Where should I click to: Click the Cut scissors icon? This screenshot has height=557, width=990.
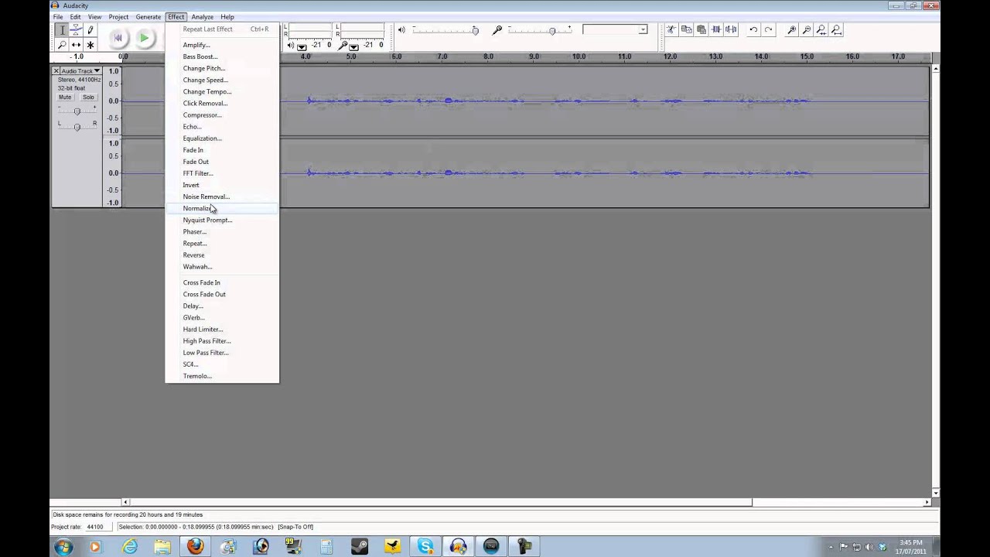click(x=671, y=29)
